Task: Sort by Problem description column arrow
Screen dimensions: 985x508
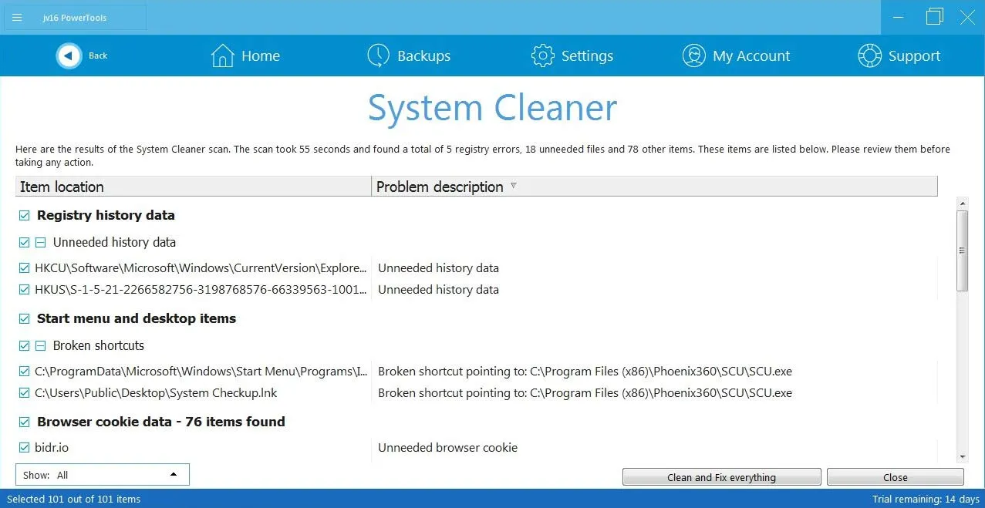Action: pos(513,186)
